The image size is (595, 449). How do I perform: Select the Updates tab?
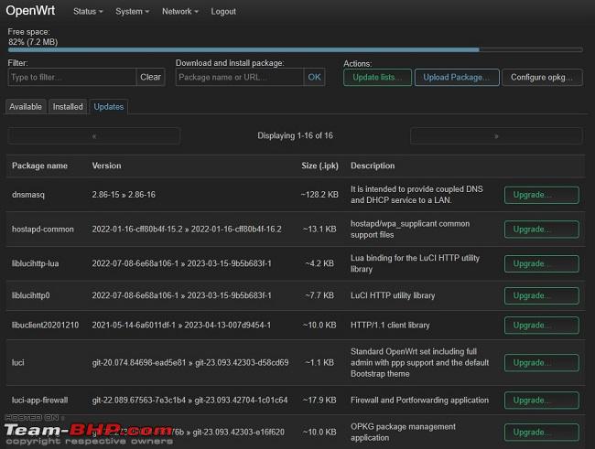point(109,107)
